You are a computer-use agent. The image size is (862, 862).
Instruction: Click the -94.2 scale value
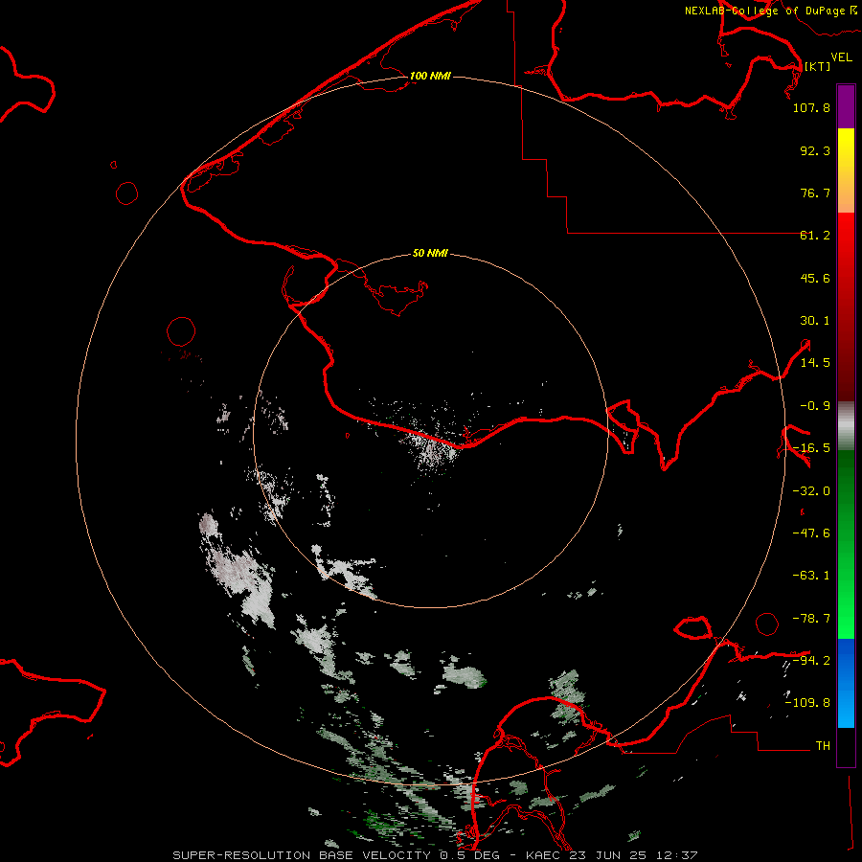pyautogui.click(x=811, y=660)
